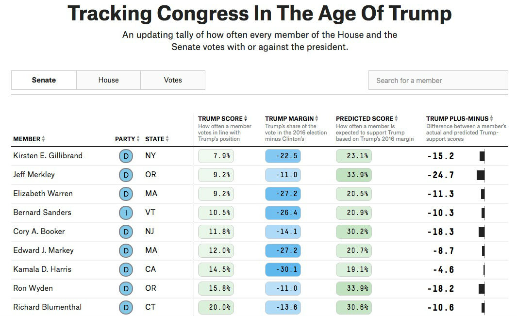517x316 pixels.
Task: Sort table by Member column arrows
Action: click(43, 139)
